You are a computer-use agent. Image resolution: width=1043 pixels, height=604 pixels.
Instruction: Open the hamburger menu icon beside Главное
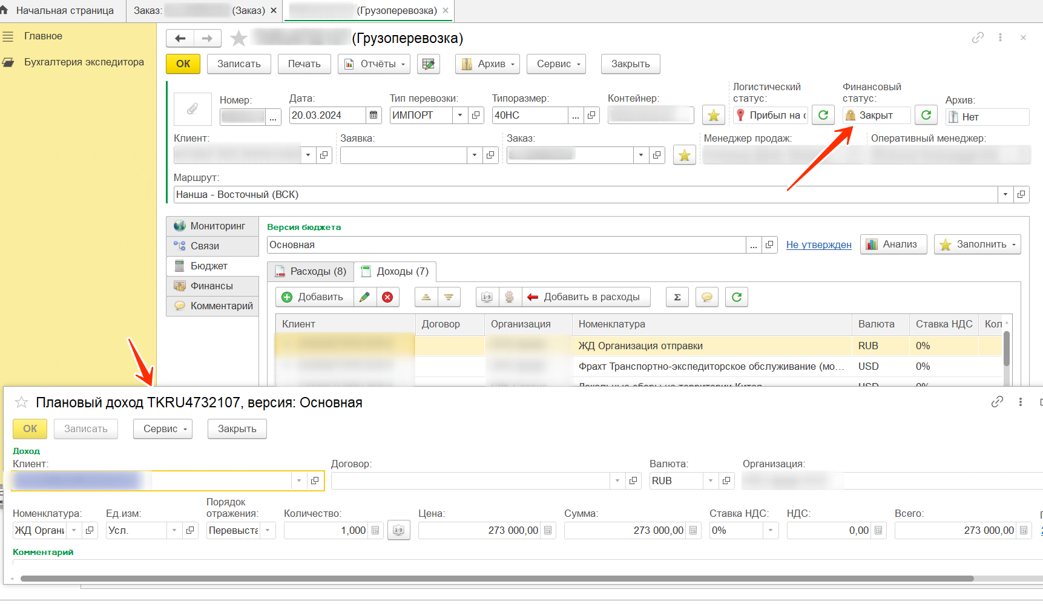[x=8, y=36]
